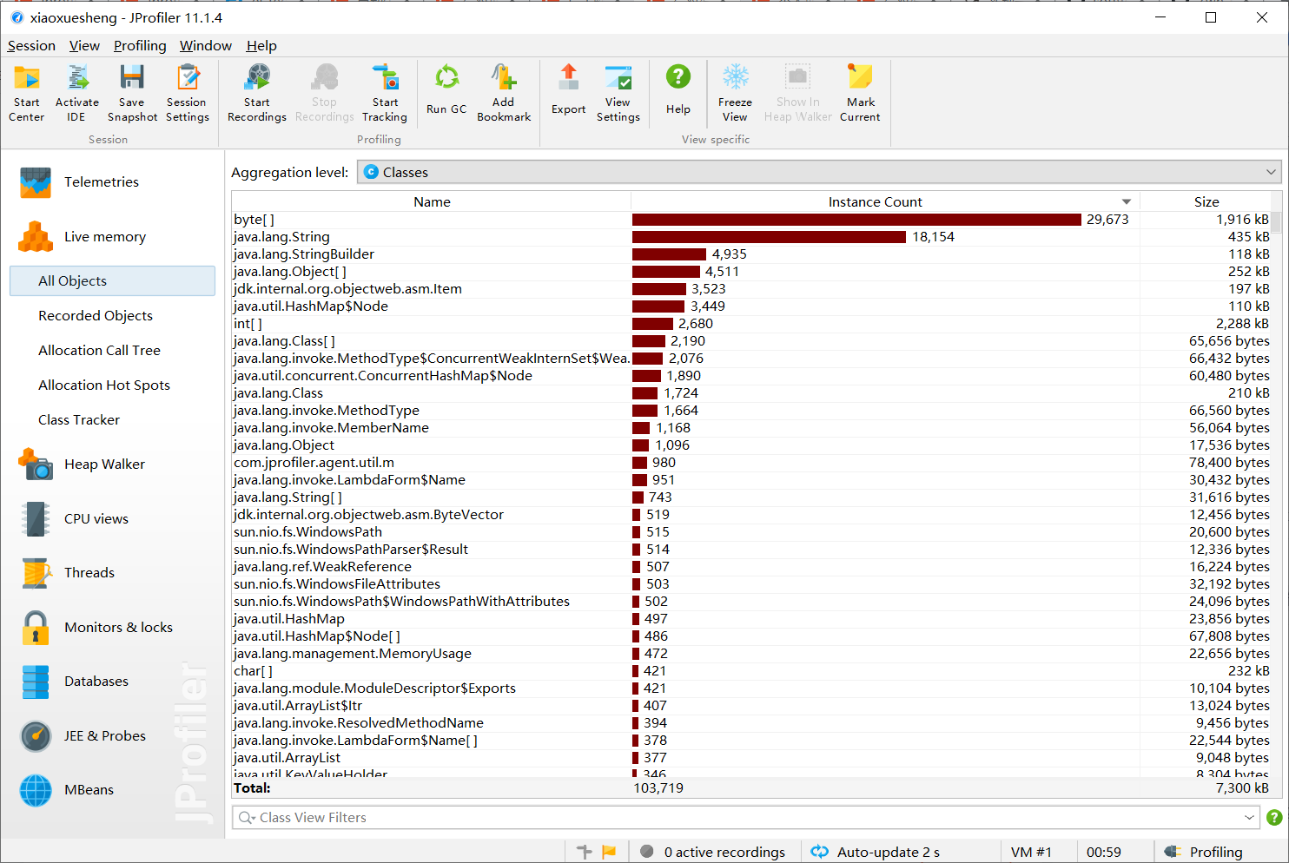Select the java.lang.Object[] row
This screenshot has width=1289, height=863.
tap(751, 272)
